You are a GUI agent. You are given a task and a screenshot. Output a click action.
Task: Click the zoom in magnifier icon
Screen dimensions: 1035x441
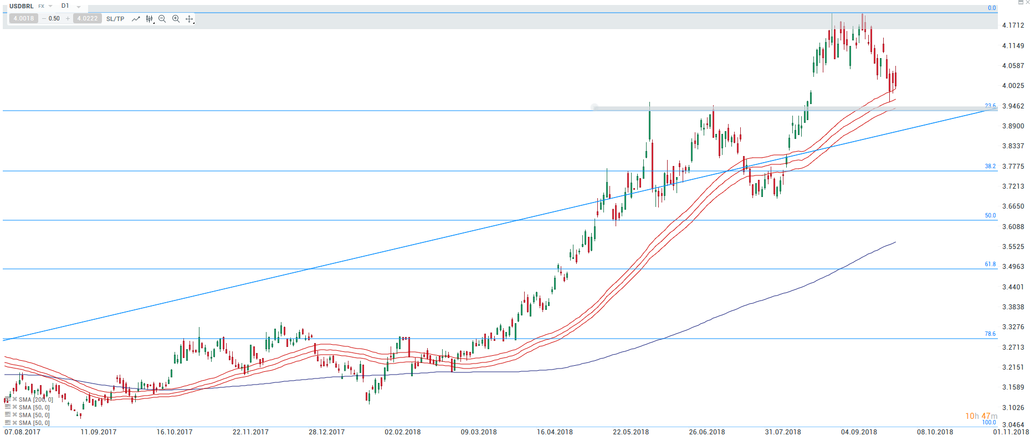pyautogui.click(x=176, y=19)
